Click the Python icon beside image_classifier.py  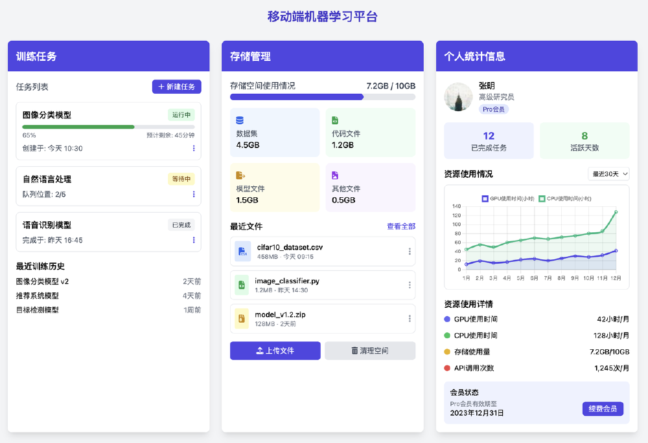[242, 285]
